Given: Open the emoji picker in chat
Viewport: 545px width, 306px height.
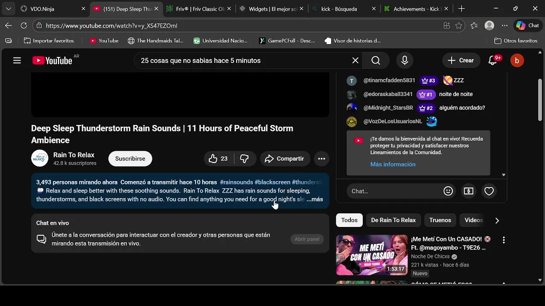Looking at the screenshot, I should coord(448,191).
